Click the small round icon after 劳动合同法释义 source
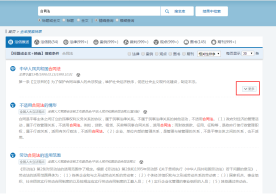 (141, 162)
